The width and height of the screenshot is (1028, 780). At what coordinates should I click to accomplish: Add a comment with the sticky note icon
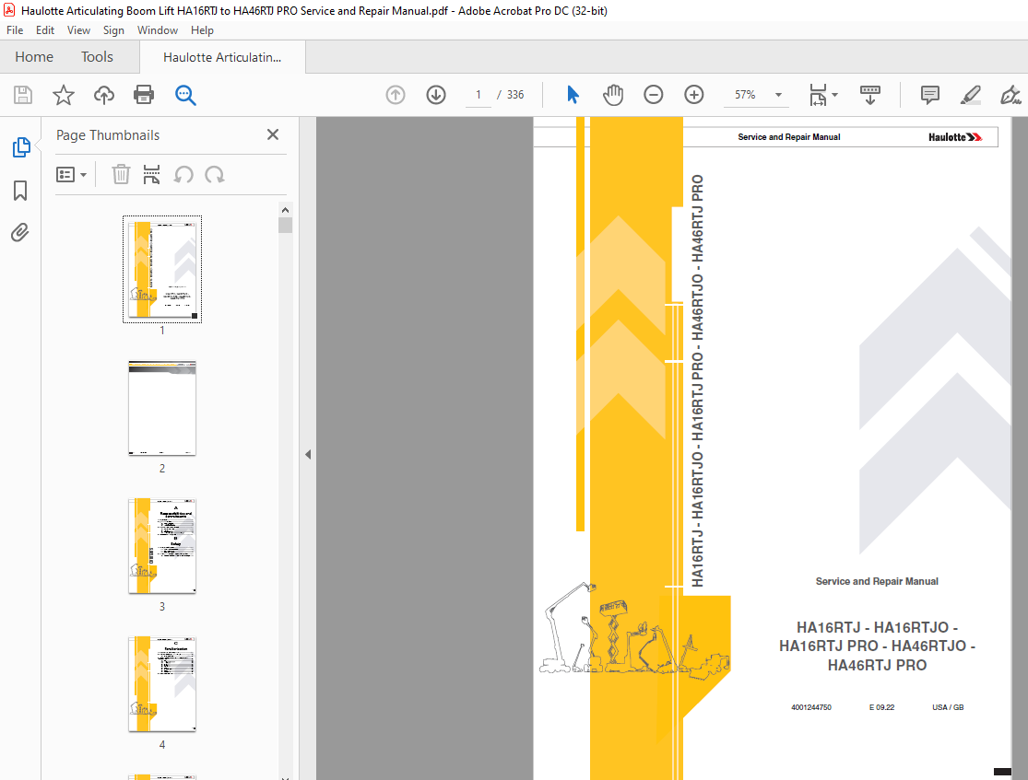coord(929,95)
